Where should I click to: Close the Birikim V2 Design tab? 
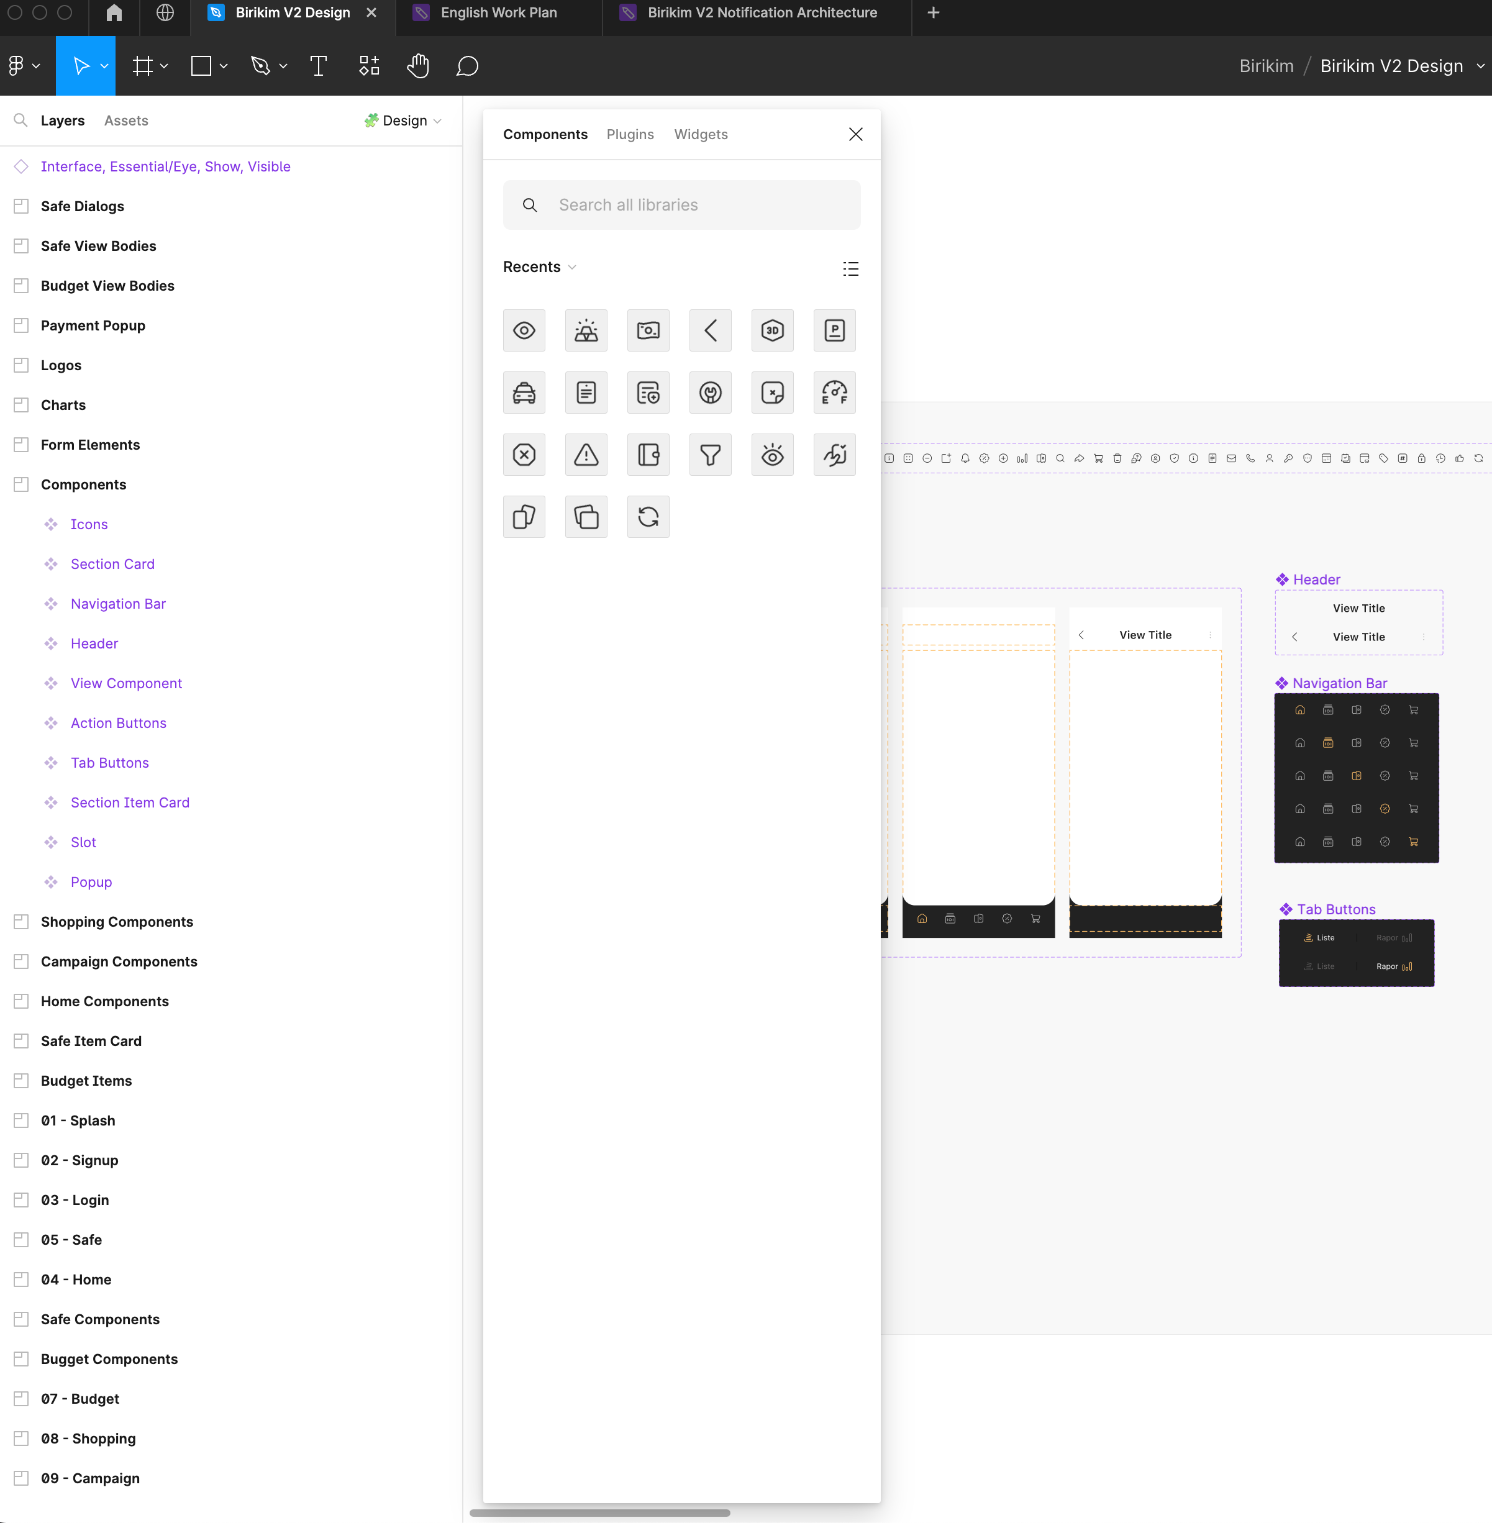coord(371,12)
